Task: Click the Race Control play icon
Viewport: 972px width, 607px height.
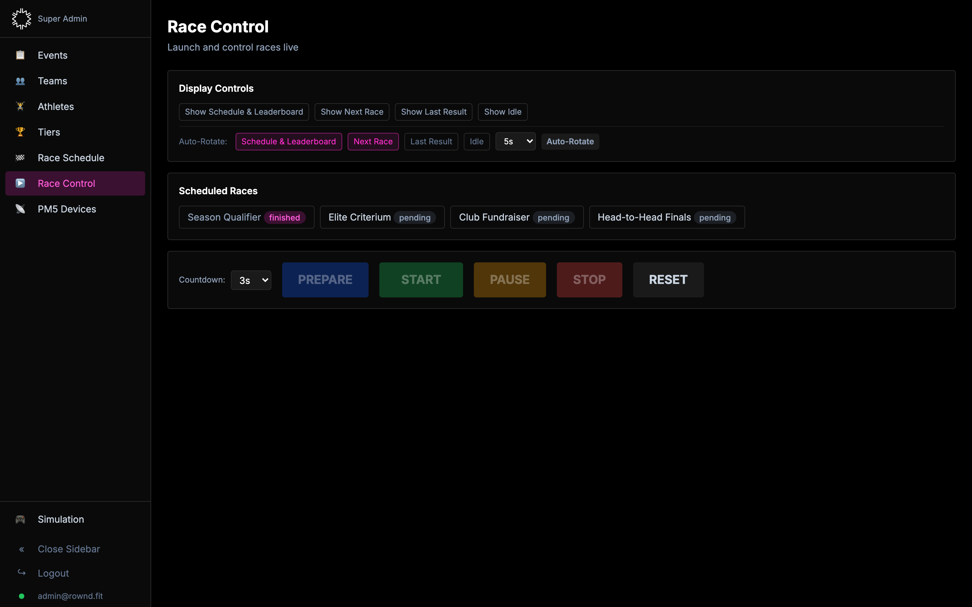Action: click(21, 183)
